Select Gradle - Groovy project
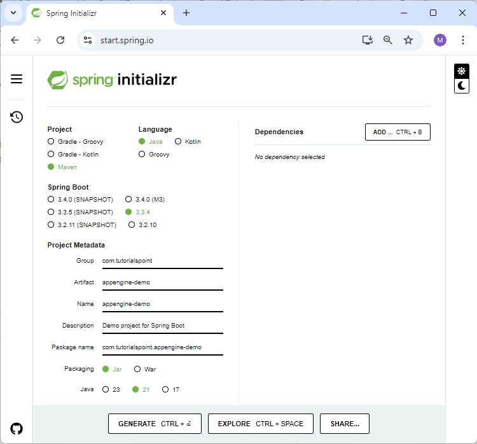The image size is (477, 444). pyautogui.click(x=76, y=141)
